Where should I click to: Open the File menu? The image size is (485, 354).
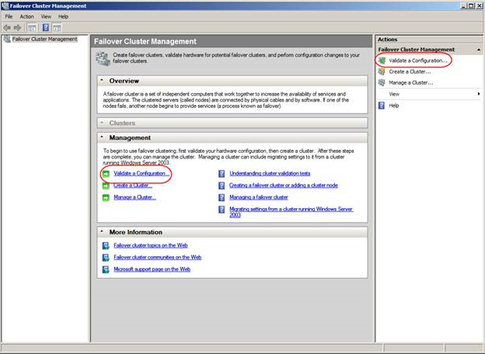9,16
